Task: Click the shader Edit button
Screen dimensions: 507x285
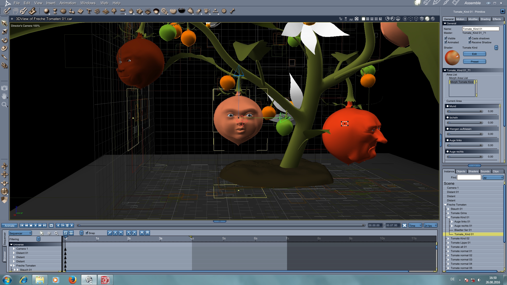Action: click(x=474, y=54)
